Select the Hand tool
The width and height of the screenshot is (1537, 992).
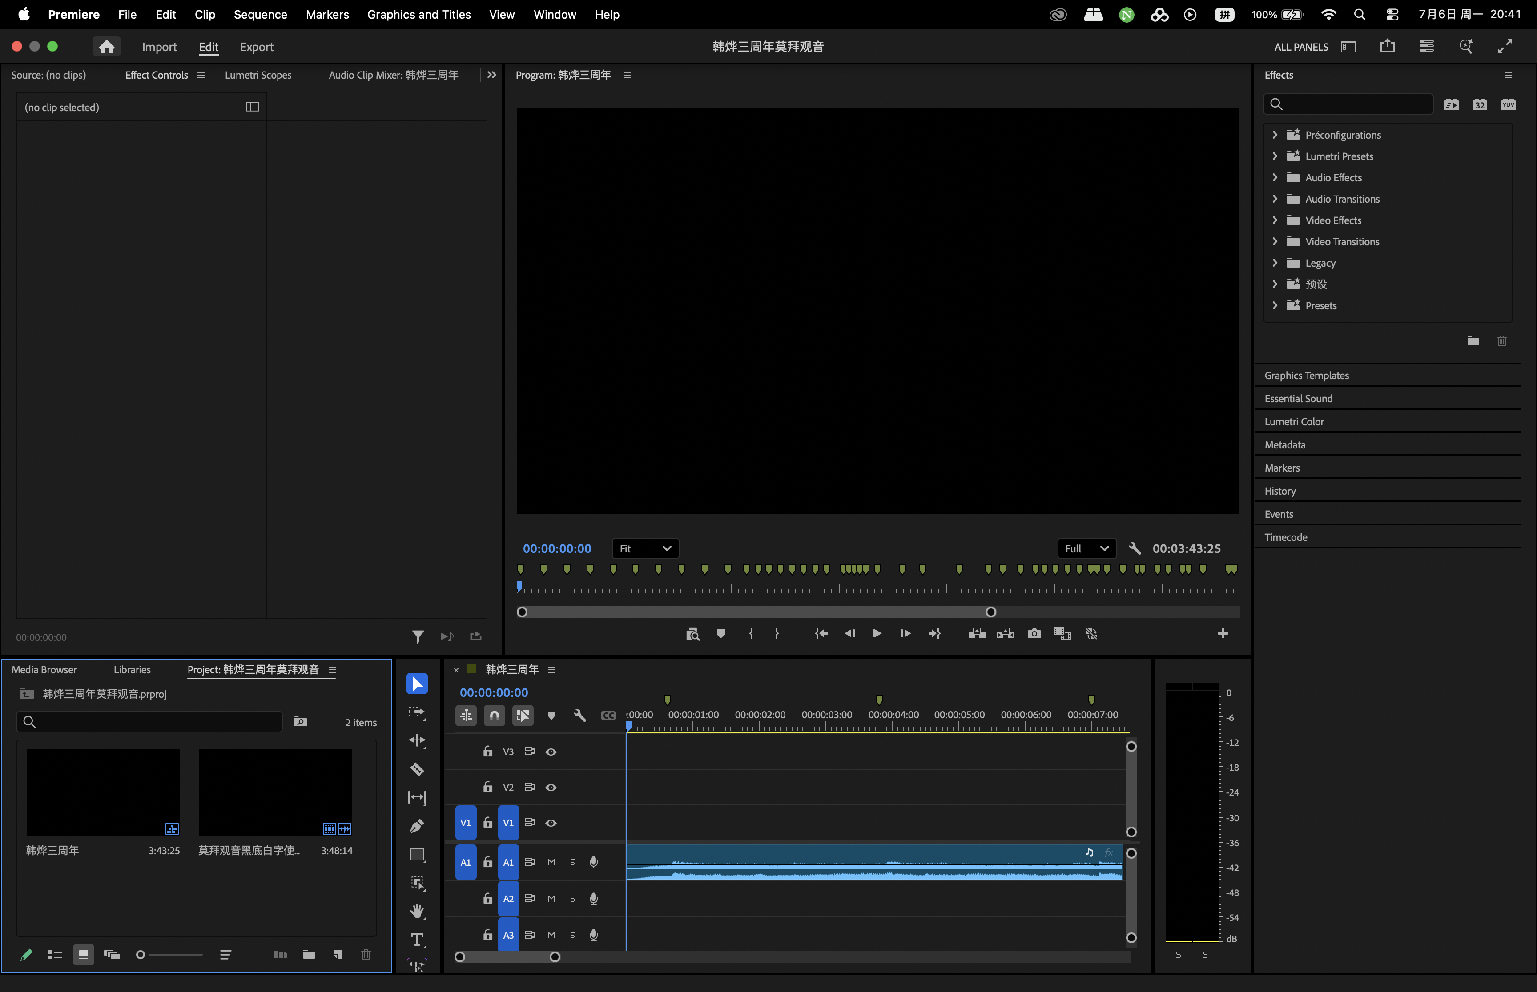417,911
